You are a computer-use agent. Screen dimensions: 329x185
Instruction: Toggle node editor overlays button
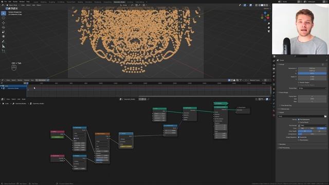click(x=267, y=99)
